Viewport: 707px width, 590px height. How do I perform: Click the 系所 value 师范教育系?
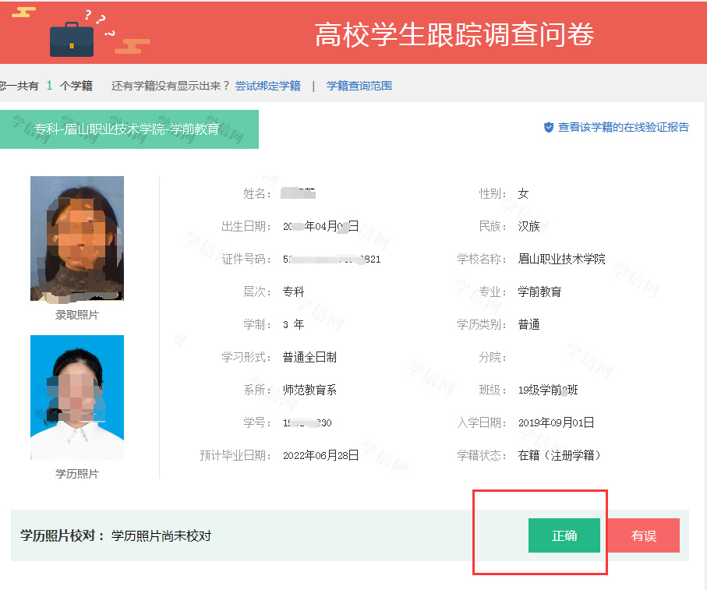point(309,390)
